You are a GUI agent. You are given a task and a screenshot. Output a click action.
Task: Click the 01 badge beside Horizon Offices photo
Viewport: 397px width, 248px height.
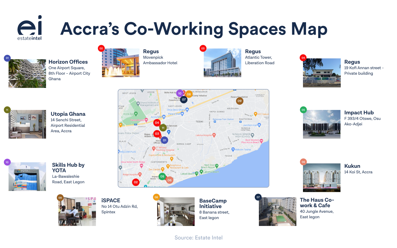click(7, 58)
